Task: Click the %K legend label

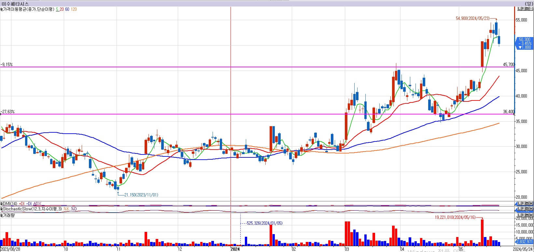Action: coord(66,209)
